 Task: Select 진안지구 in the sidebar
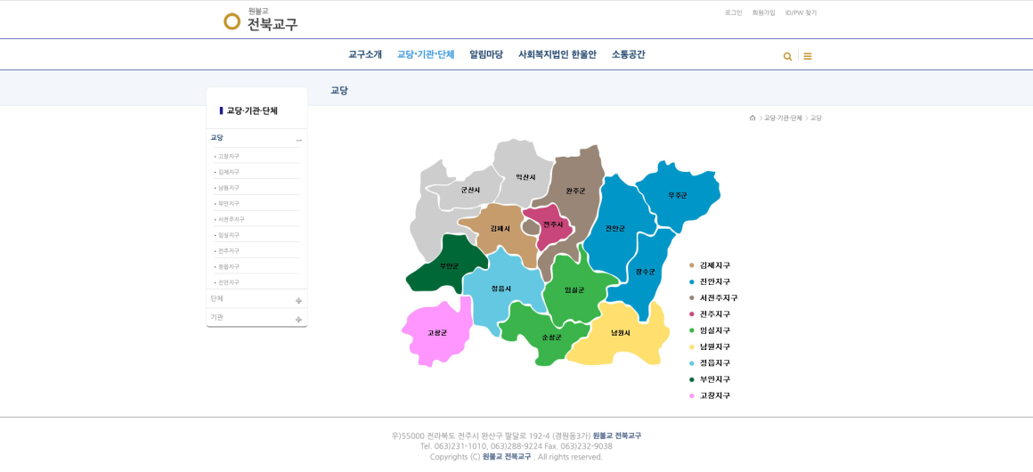(x=229, y=282)
